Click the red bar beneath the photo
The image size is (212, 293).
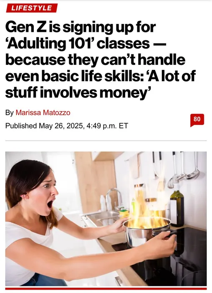[x=106, y=288]
